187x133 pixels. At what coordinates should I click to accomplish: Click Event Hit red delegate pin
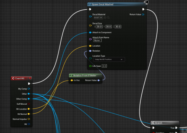point(30,78)
